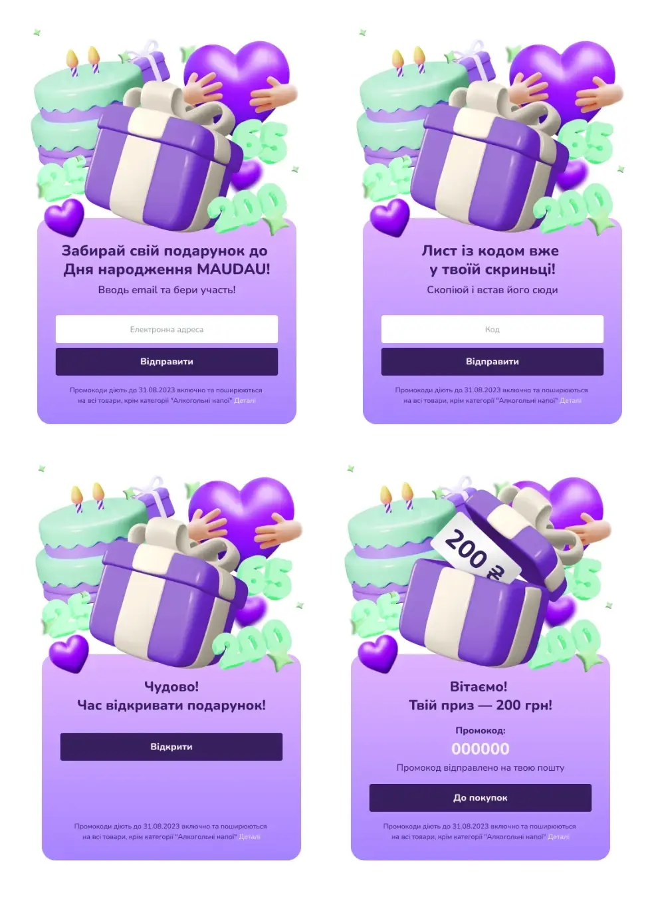Click the small purple heart in email card

click(64, 218)
